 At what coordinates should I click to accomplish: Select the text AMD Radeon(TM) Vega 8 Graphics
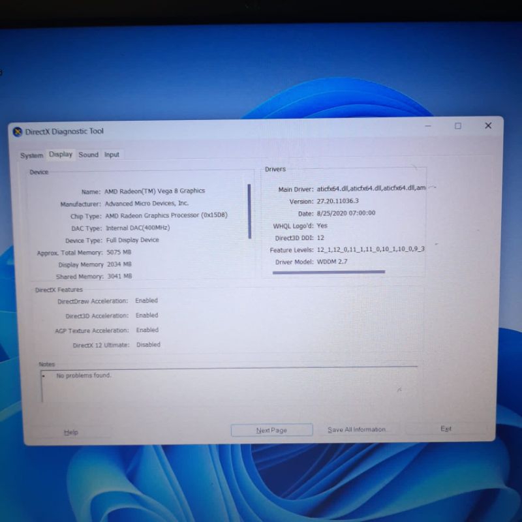[x=155, y=191]
